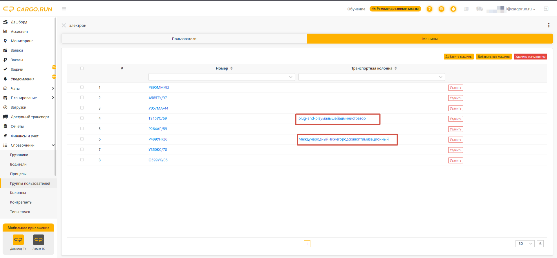Click Удалить for Р895ММ/92
This screenshot has width=557, height=258.
pyautogui.click(x=455, y=88)
